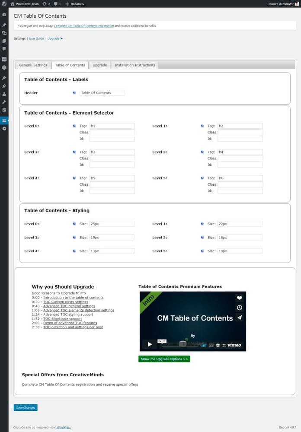Viewport: 301px width, 432px height.
Task: Open Demo of advanced TOC features link
Action: (70, 323)
